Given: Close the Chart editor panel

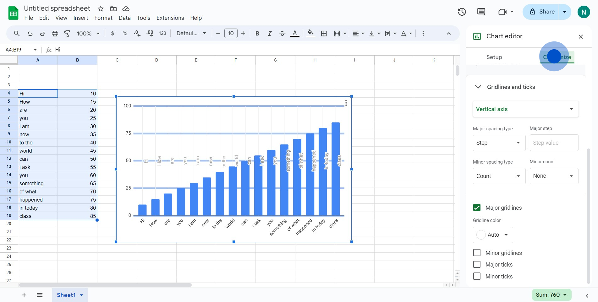Looking at the screenshot, I should pos(581,37).
